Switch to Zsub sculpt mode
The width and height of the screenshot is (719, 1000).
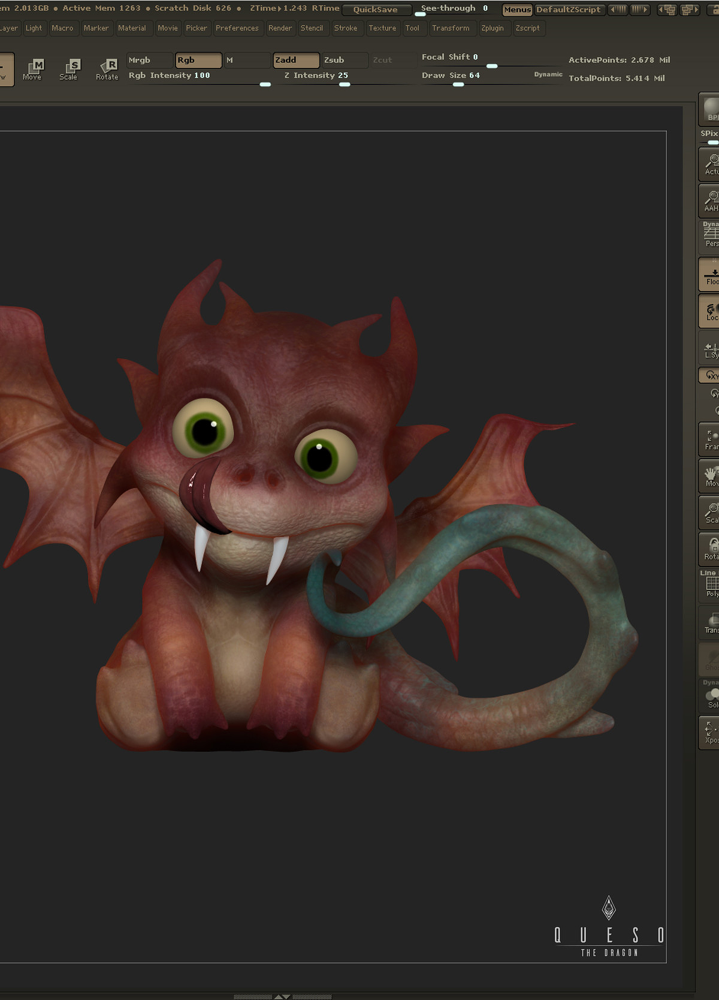click(x=345, y=60)
